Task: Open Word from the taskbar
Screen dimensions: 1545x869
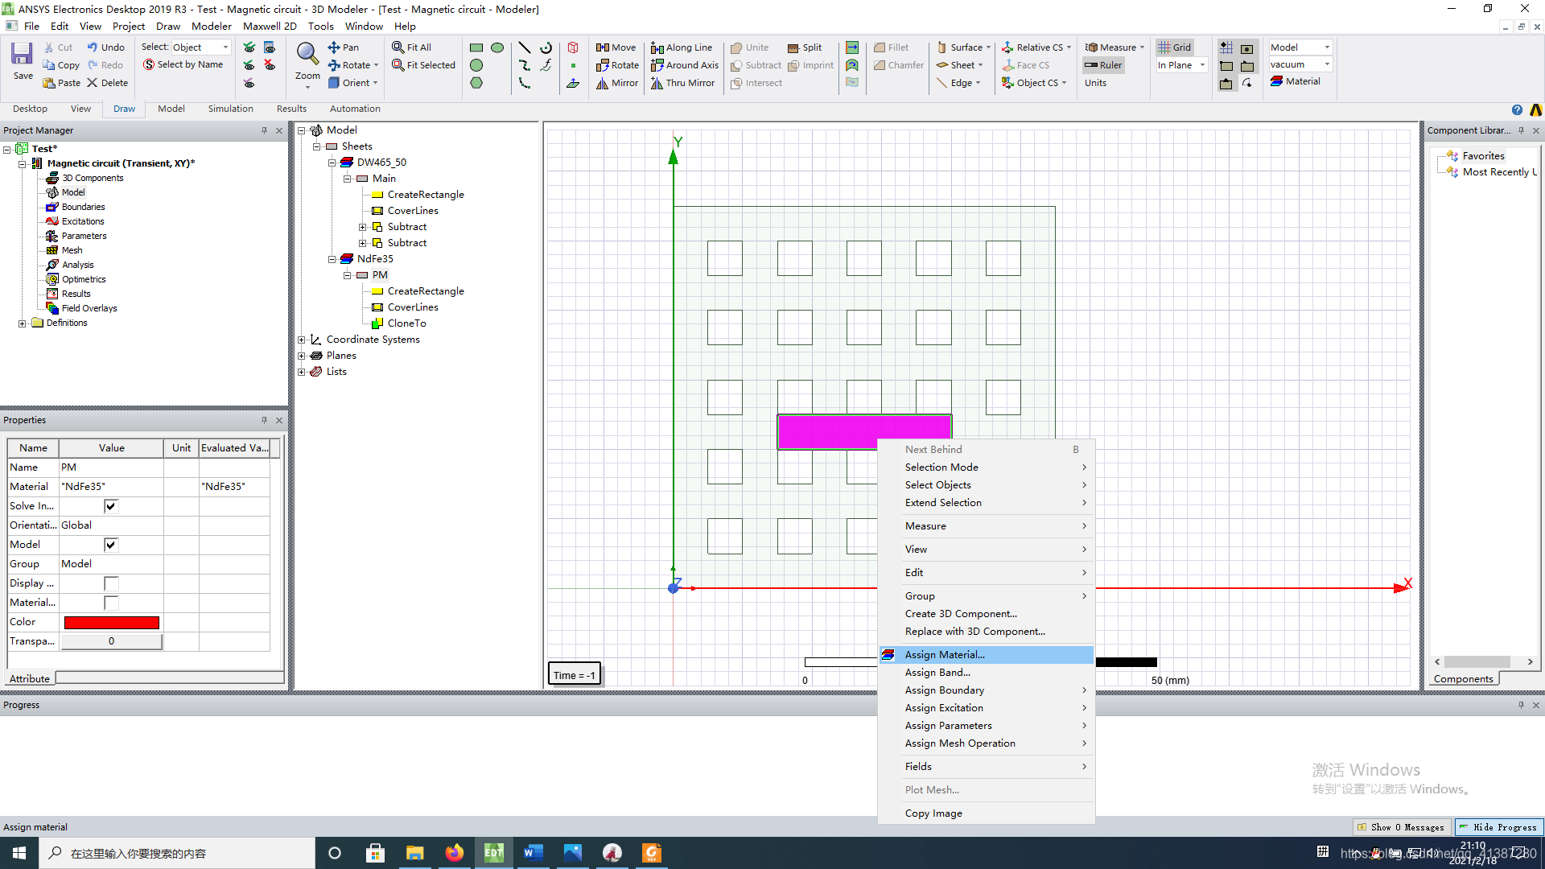Action: (534, 853)
